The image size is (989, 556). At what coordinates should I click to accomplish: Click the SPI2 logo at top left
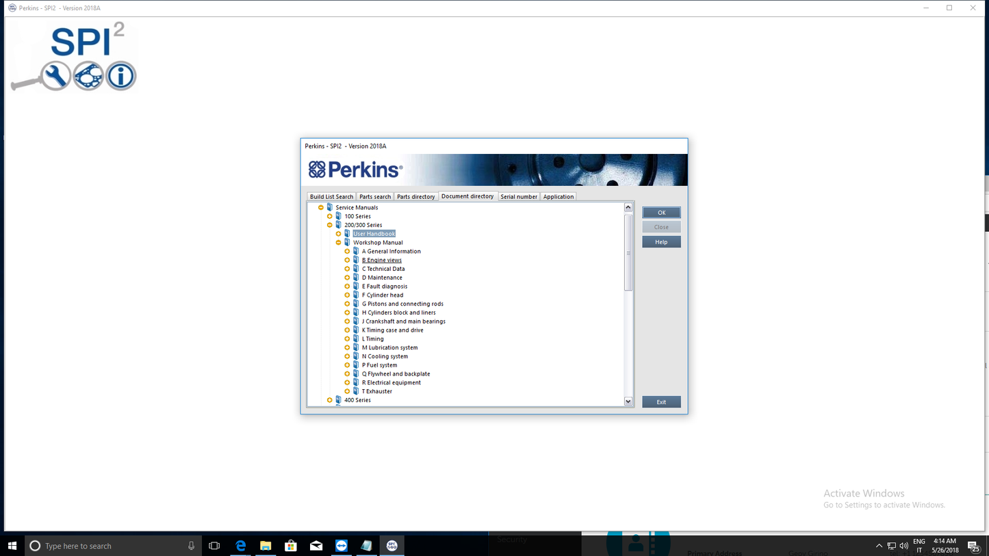point(72,58)
